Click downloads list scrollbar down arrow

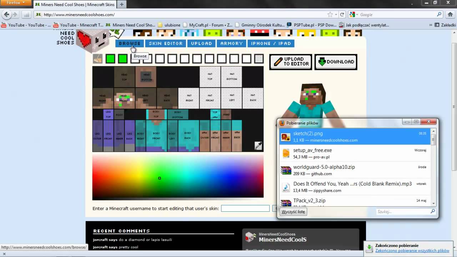coord(433,203)
